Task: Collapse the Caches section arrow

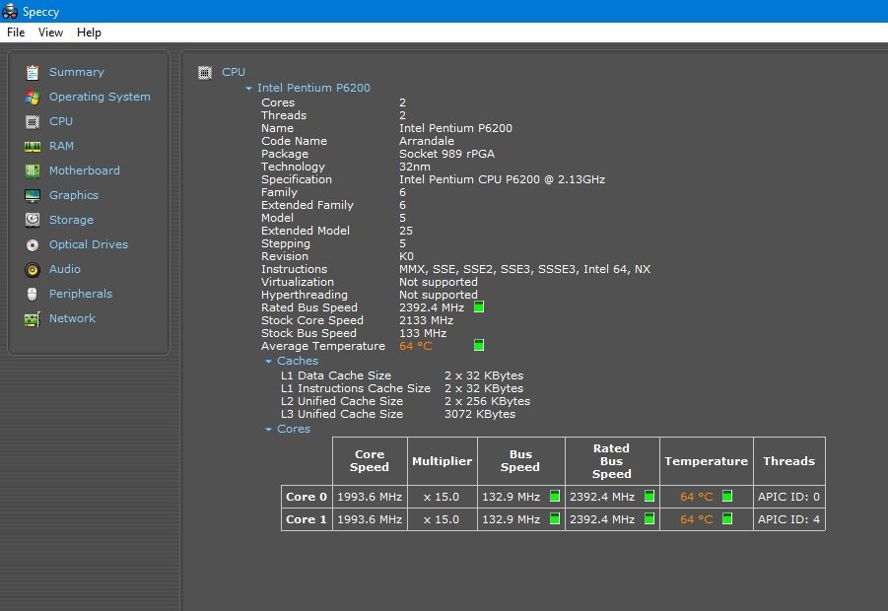Action: [268, 362]
